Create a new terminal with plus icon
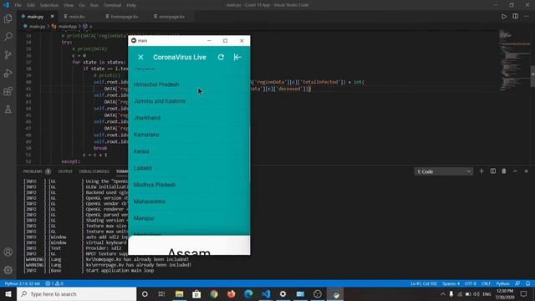The width and height of the screenshot is (535, 301). [x=481, y=171]
